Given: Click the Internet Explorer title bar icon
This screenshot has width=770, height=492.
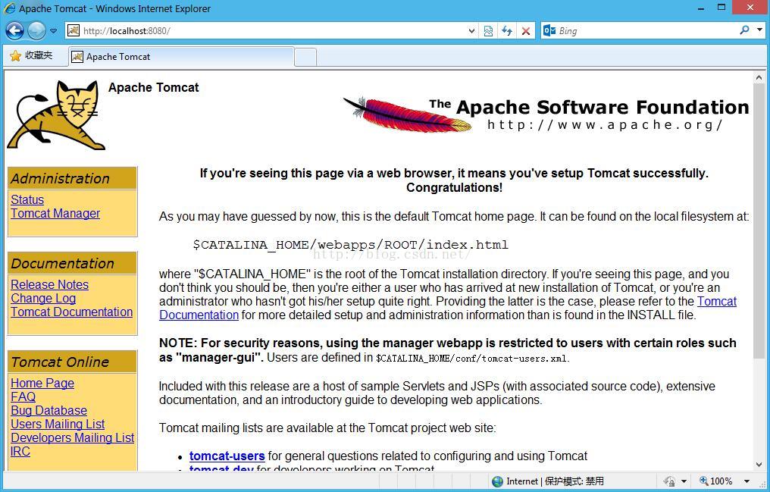Looking at the screenshot, I should coord(9,8).
